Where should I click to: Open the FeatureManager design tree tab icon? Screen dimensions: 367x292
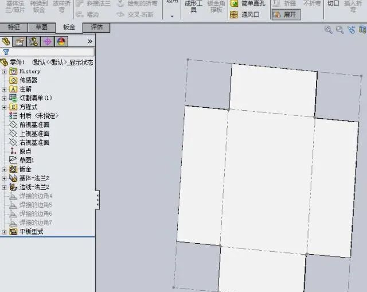coord(6,42)
